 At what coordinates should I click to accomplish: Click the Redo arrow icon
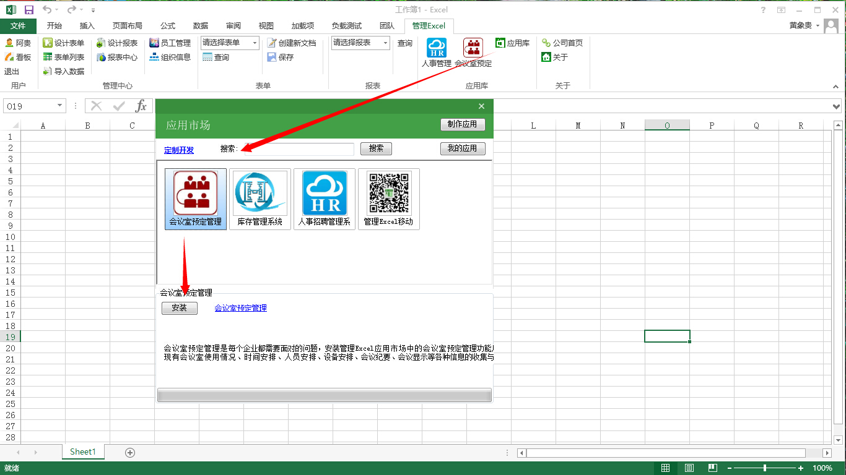pyautogui.click(x=72, y=10)
